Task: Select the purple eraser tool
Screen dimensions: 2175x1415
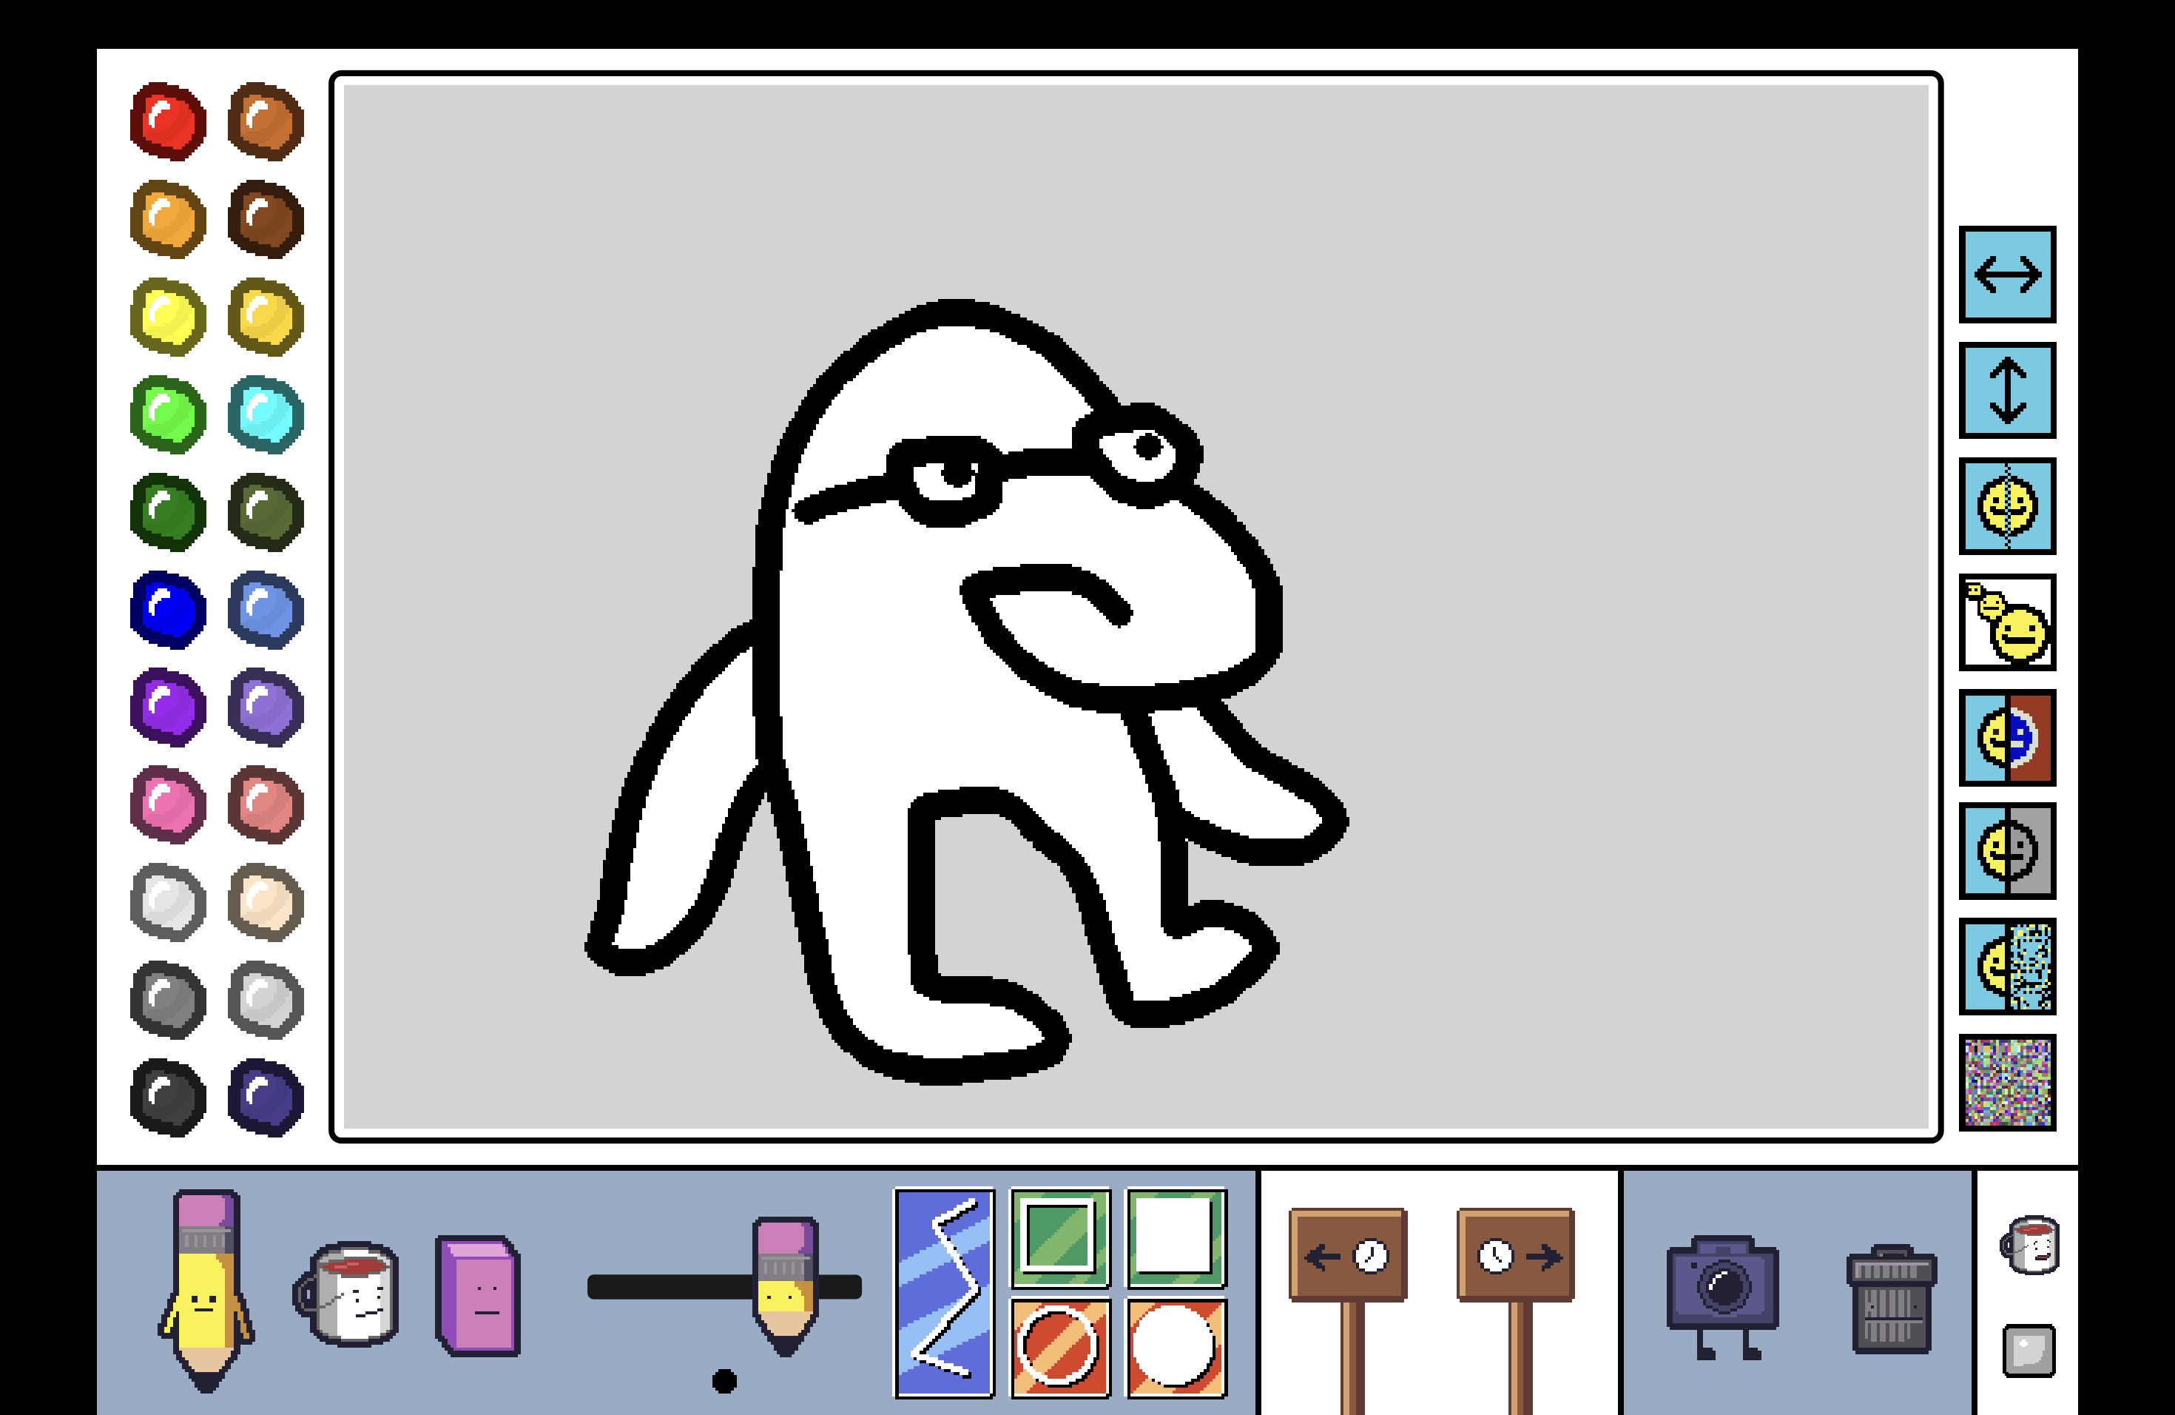Action: 478,1295
